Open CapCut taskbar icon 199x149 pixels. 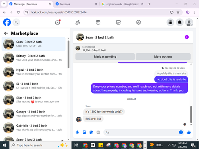coord(93,145)
